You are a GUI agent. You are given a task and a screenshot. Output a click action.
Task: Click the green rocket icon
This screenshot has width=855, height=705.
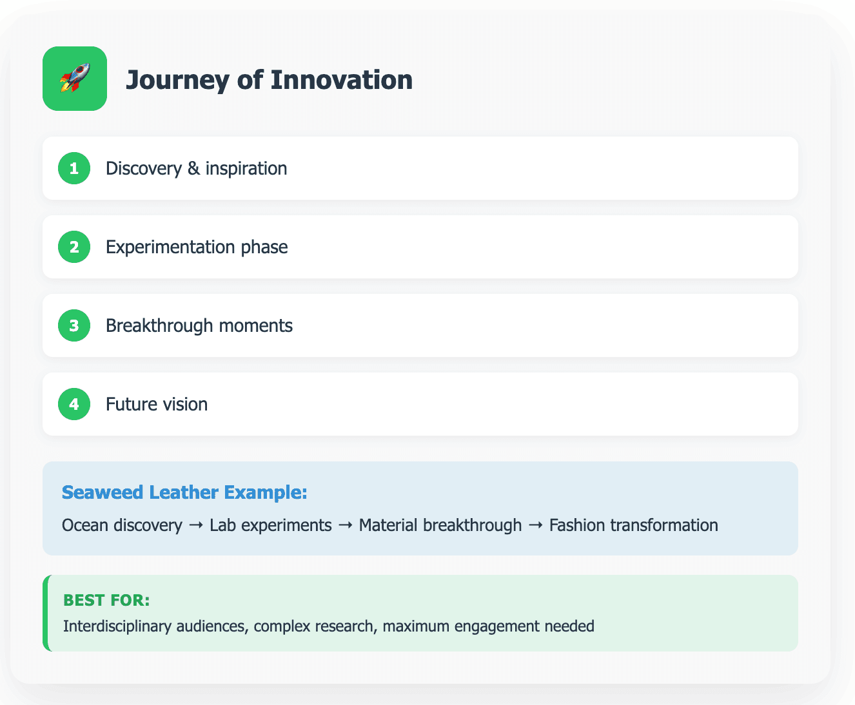[x=75, y=79]
